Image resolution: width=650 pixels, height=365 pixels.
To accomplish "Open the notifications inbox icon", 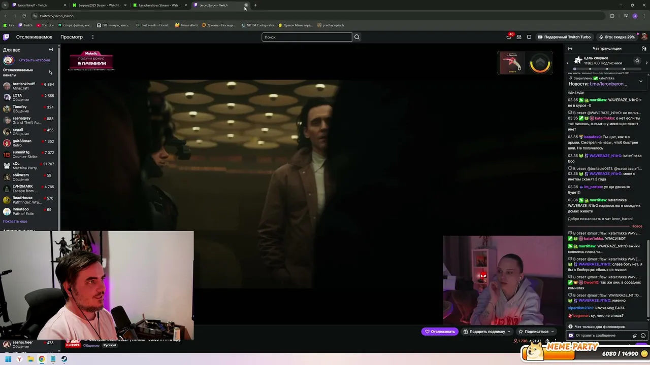I will [519, 37].
